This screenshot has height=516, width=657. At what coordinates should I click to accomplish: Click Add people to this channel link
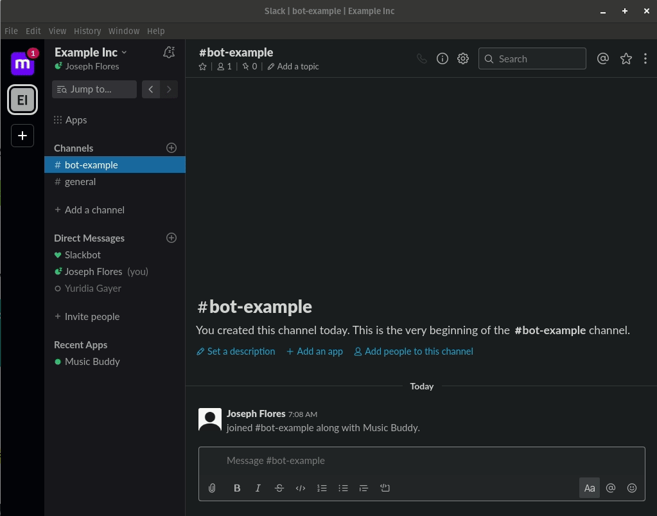point(414,351)
